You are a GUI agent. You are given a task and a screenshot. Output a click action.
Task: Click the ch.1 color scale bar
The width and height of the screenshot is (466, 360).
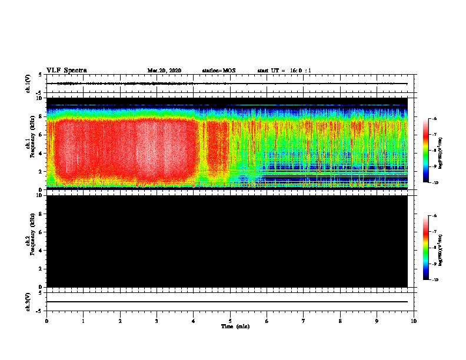(x=425, y=151)
